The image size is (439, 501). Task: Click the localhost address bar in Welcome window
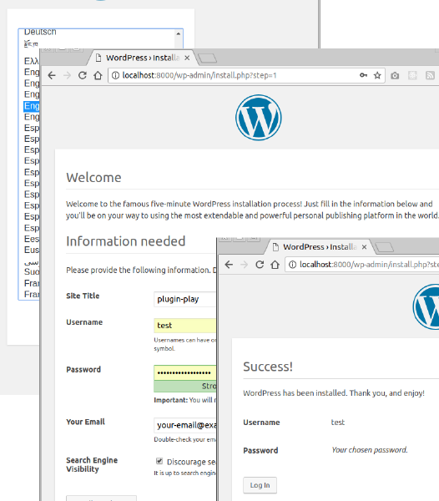[x=236, y=75]
